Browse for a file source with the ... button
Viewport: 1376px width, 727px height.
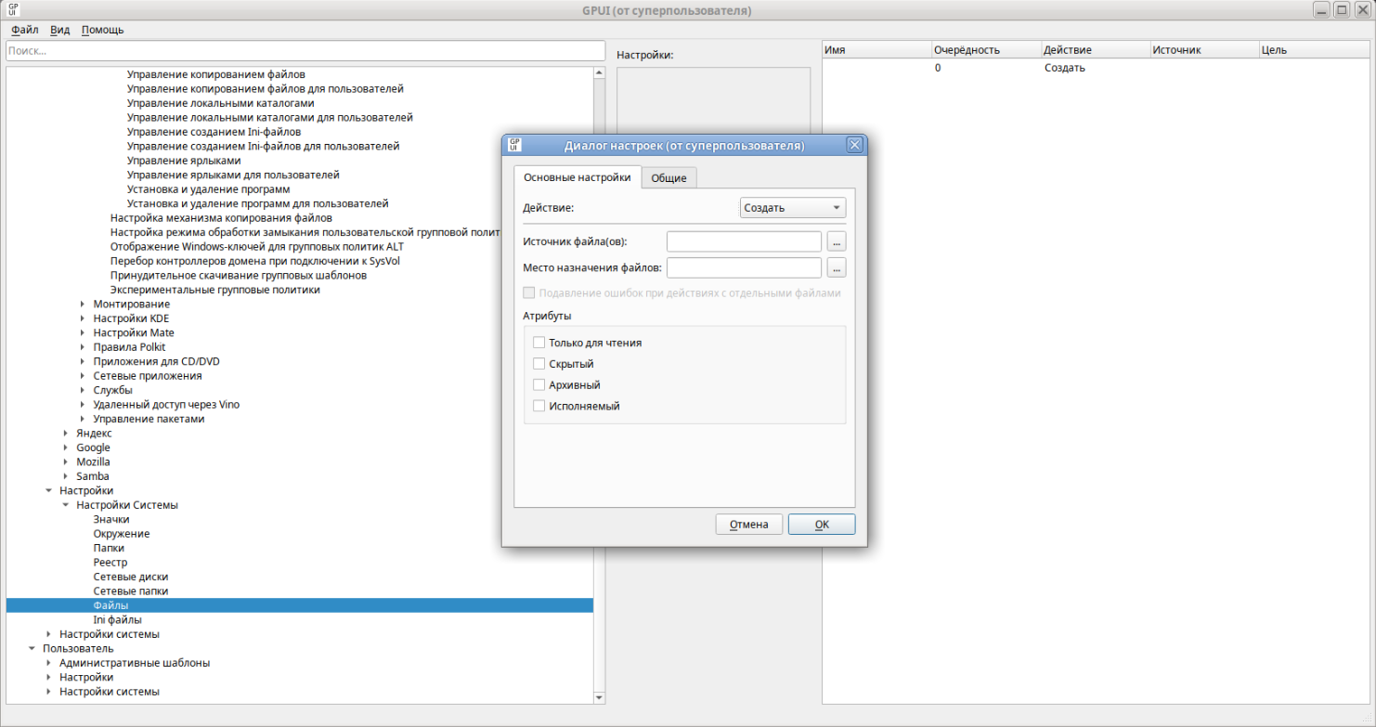point(837,241)
